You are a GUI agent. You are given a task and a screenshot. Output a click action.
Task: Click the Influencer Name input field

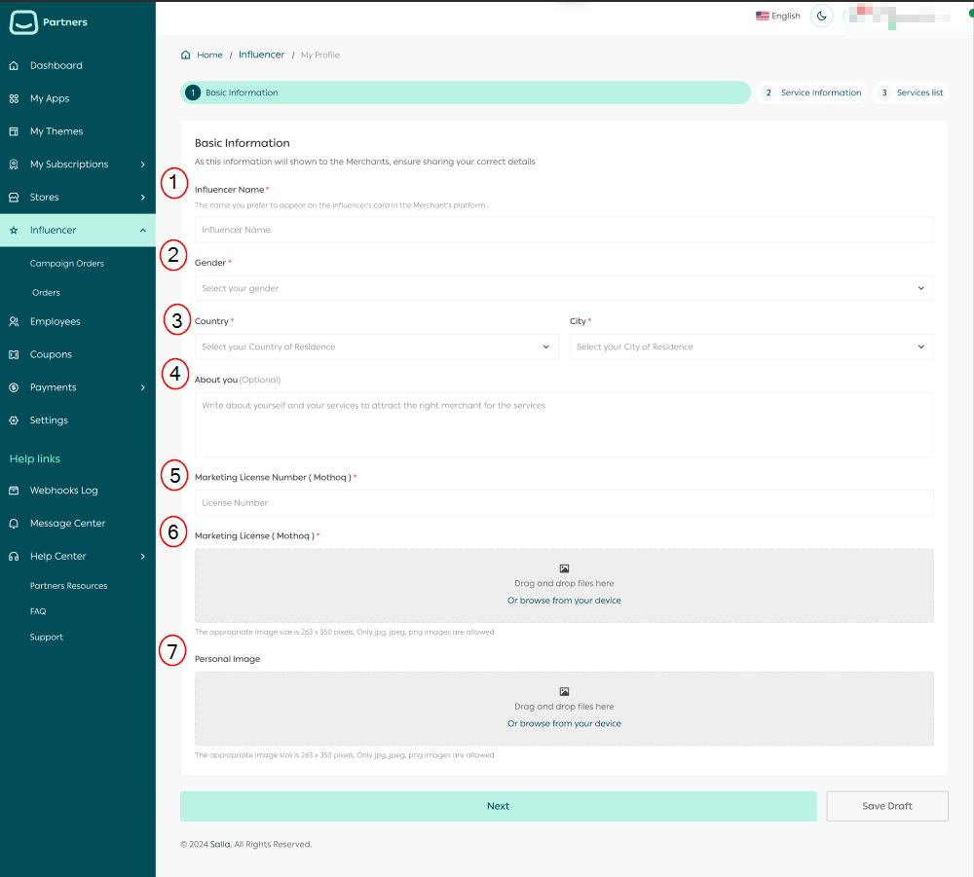pos(564,230)
